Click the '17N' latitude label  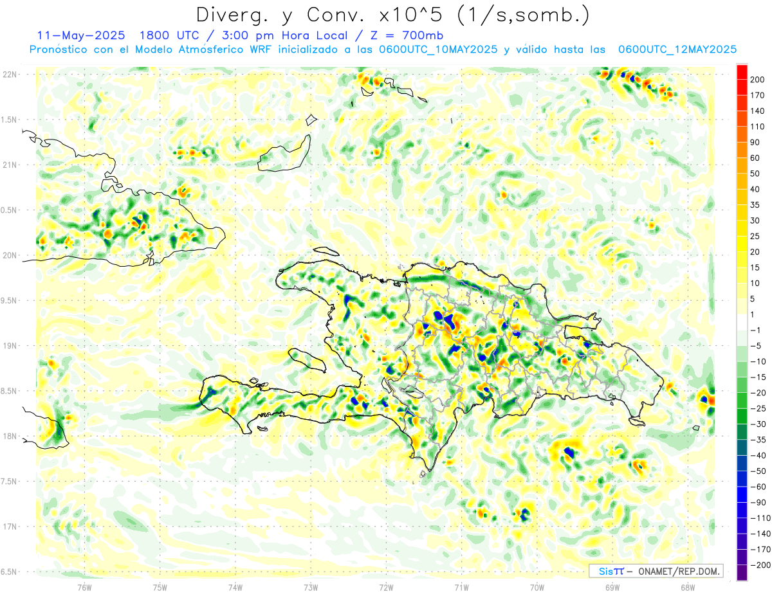point(10,527)
